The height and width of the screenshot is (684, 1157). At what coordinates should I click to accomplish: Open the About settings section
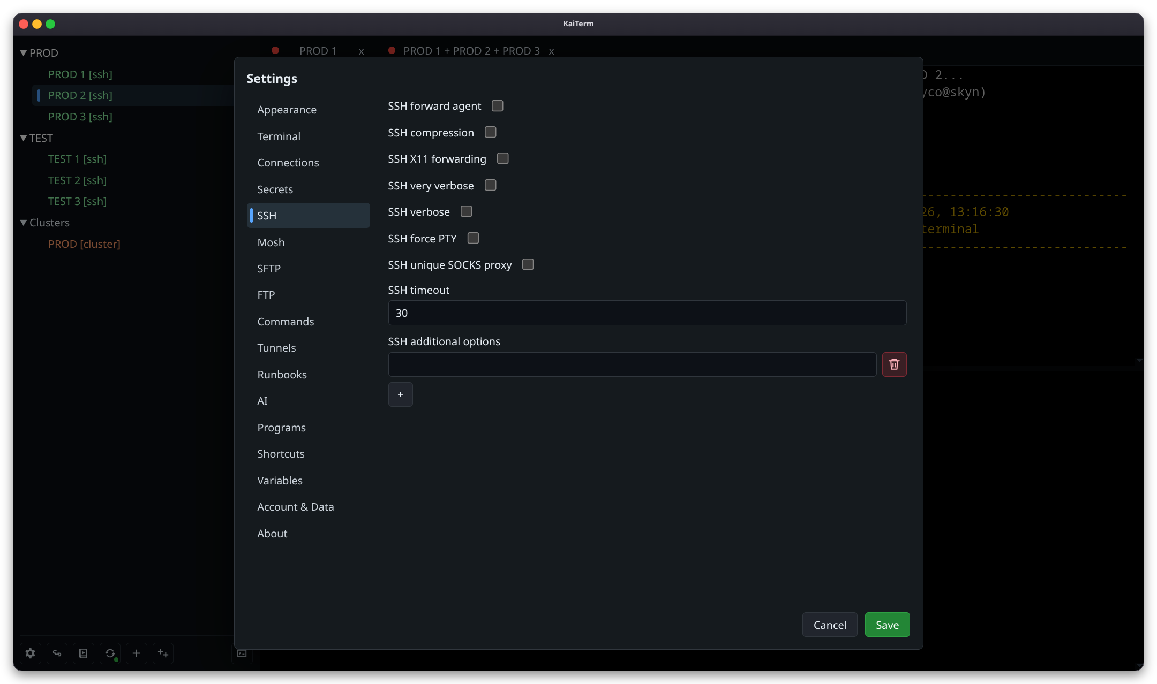309,534
